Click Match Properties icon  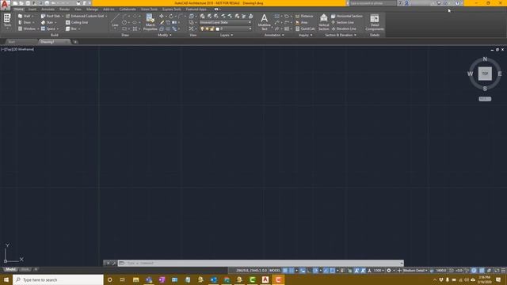(150, 22)
